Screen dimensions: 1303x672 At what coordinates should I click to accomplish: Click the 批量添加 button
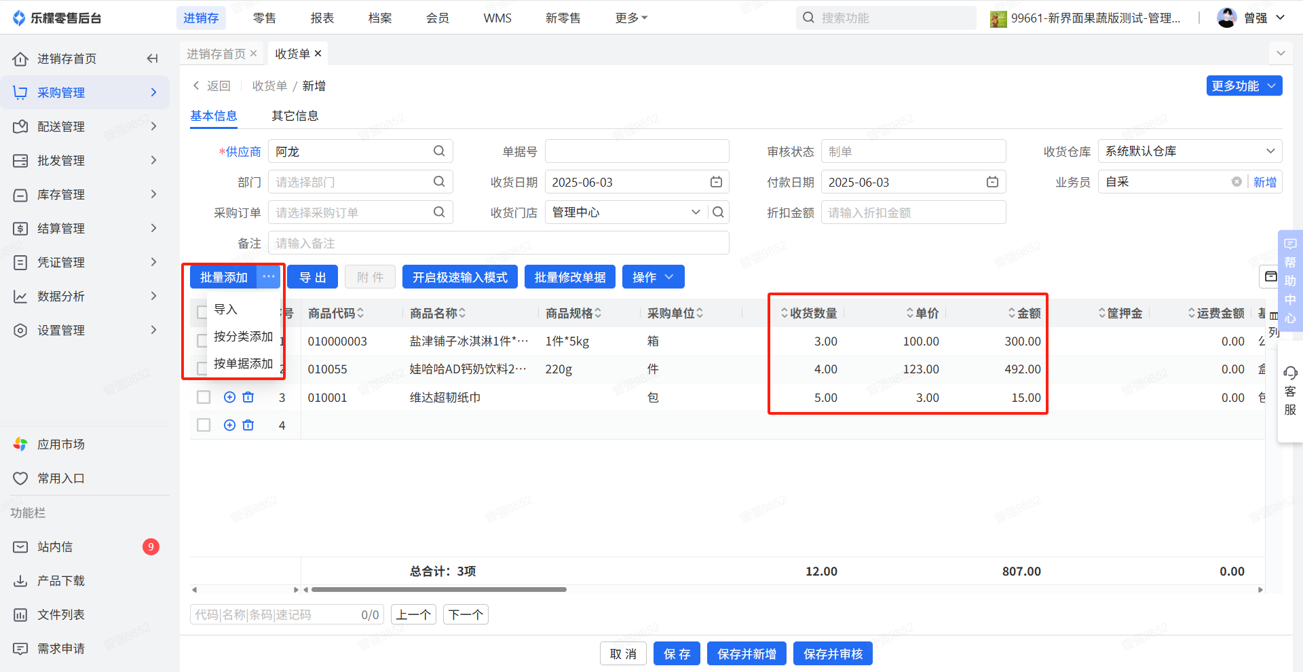(224, 277)
